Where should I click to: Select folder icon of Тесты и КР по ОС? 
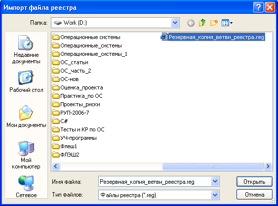56,129
